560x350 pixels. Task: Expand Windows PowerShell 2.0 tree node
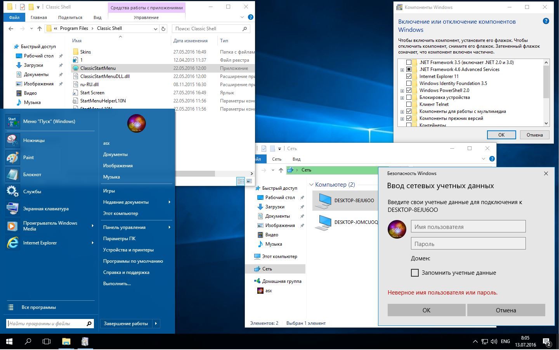(x=402, y=91)
